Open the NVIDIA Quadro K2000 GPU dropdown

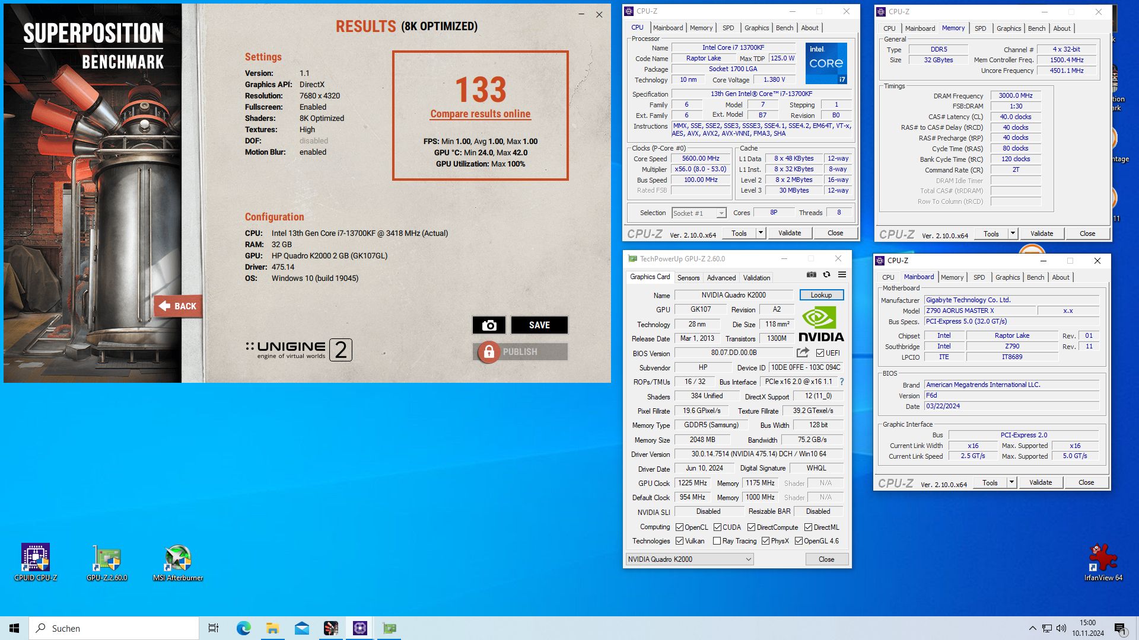pyautogui.click(x=689, y=559)
